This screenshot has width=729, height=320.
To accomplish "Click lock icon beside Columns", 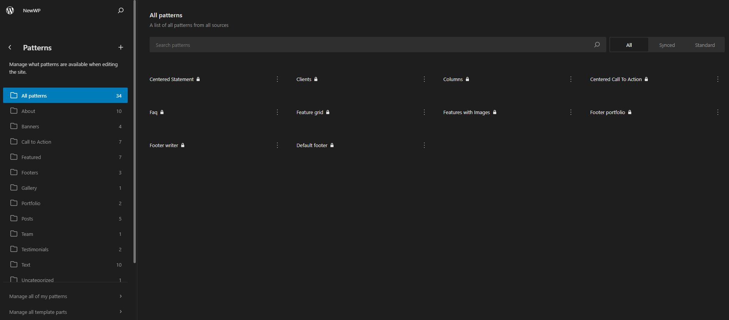I will (467, 79).
